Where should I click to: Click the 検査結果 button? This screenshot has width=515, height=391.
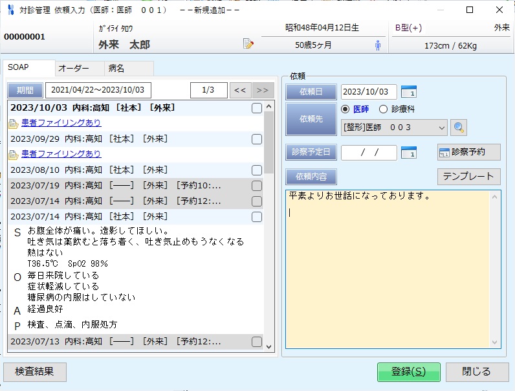point(35,372)
